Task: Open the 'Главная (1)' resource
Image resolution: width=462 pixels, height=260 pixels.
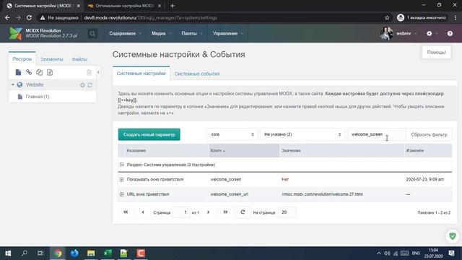Action: (38, 97)
